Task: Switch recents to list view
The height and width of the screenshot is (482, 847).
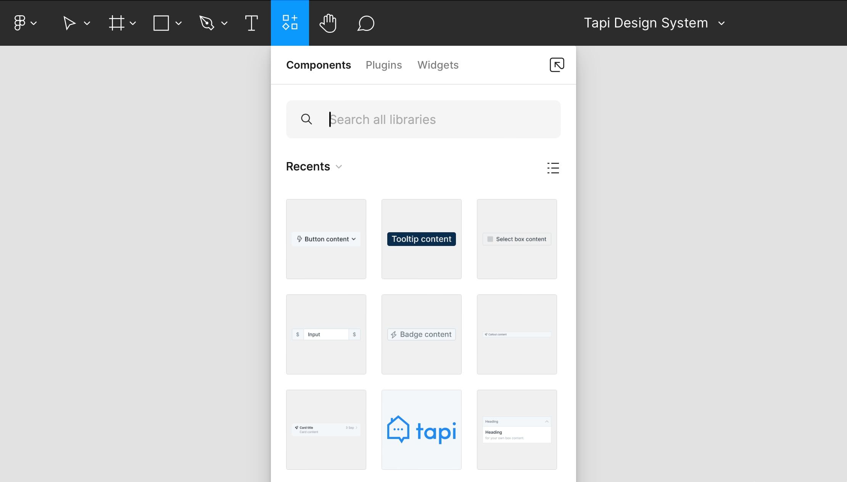Action: [x=553, y=168]
